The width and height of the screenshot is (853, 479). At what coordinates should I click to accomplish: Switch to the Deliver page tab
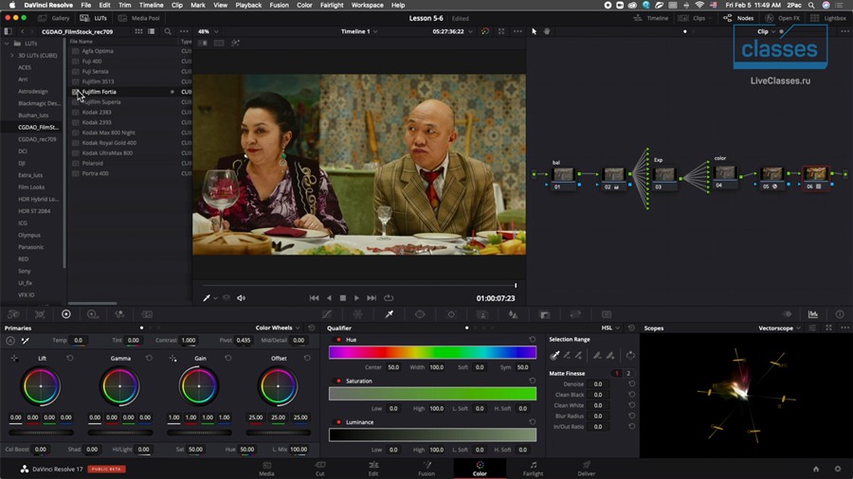pyautogui.click(x=586, y=469)
